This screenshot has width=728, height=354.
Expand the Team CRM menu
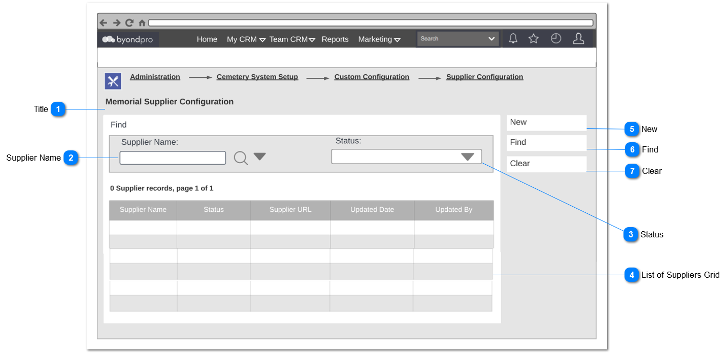pos(292,39)
